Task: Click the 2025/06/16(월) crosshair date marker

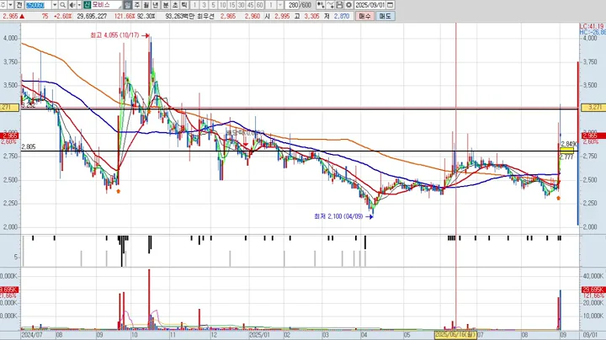Action: (x=455, y=335)
